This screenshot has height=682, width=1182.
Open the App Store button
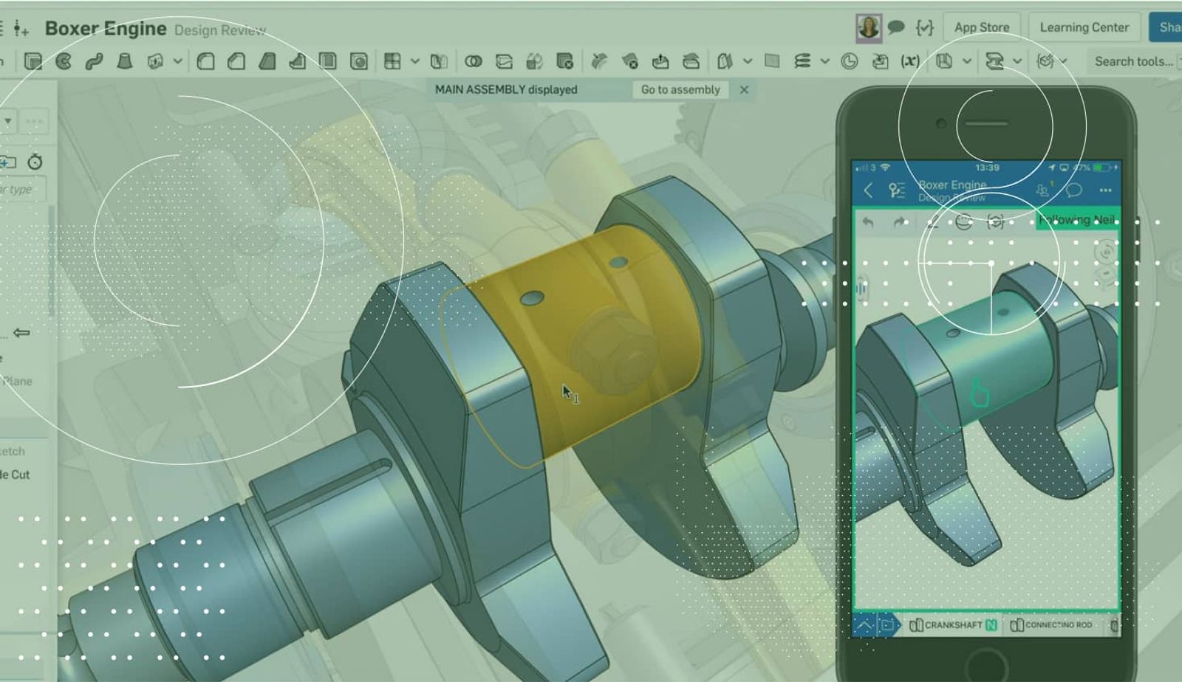pyautogui.click(x=981, y=27)
